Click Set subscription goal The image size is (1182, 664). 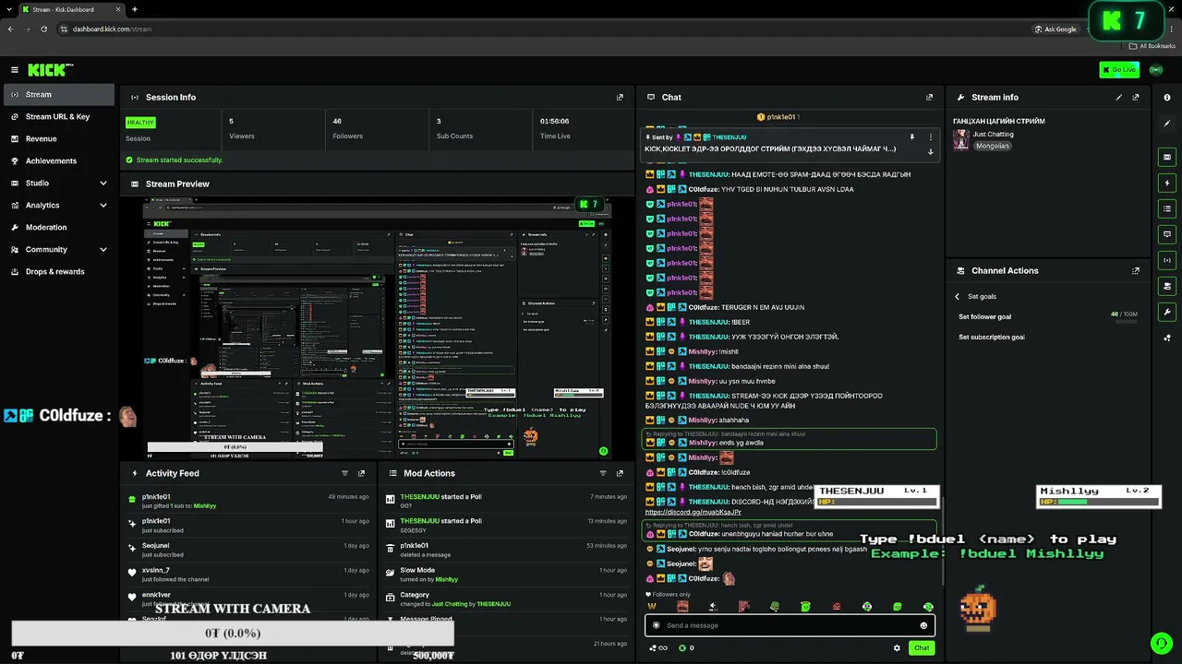coord(992,337)
